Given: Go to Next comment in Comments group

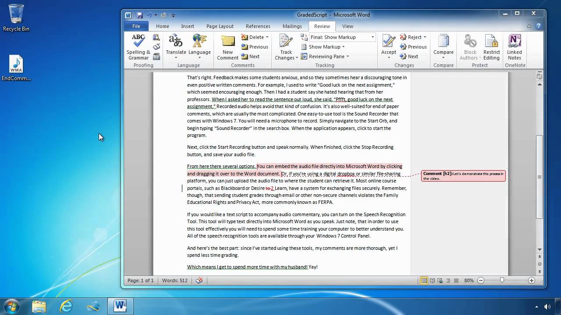Looking at the screenshot, I should tap(250, 56).
